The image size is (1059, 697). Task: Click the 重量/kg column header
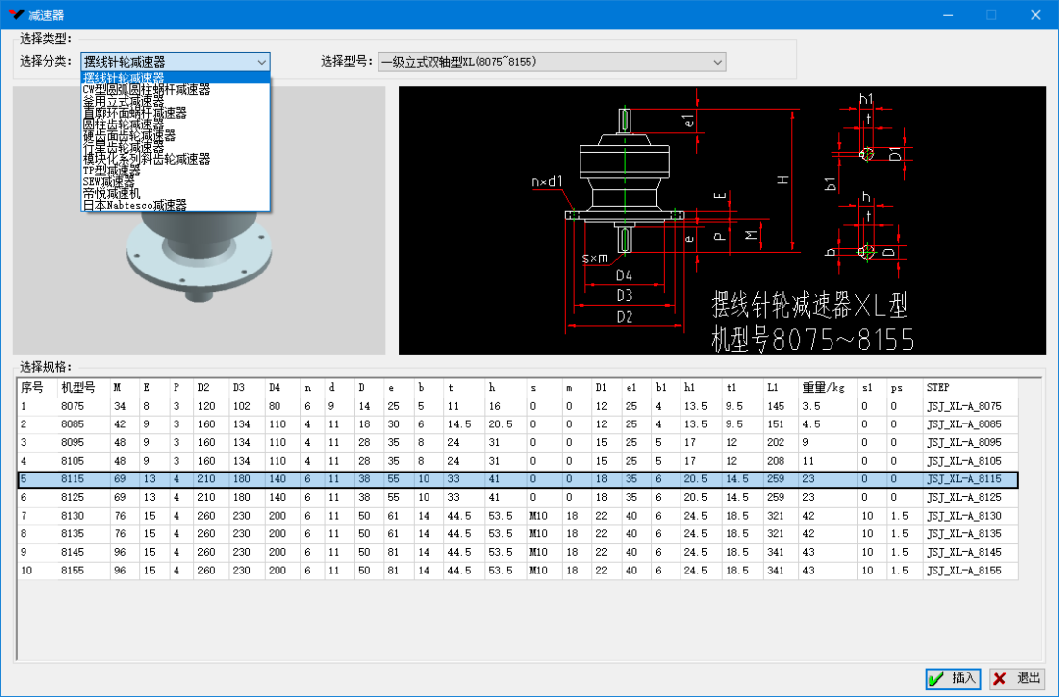tap(822, 387)
